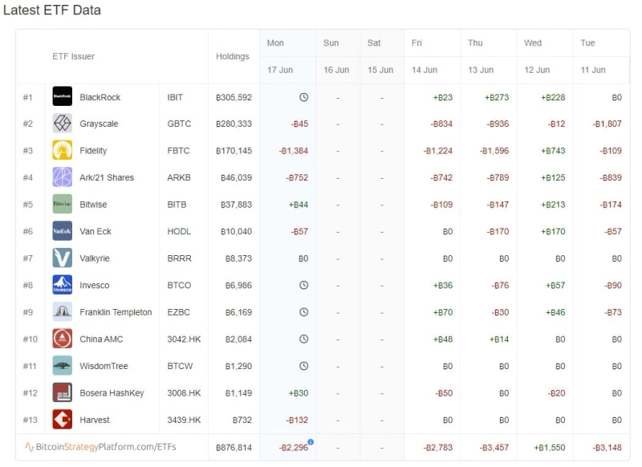Click the BlackRock logo icon
The image size is (642, 467).
tap(62, 97)
